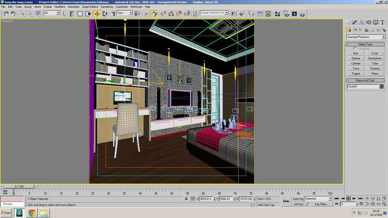Open the File menu
Screen dimensions: 388x218
3,7
